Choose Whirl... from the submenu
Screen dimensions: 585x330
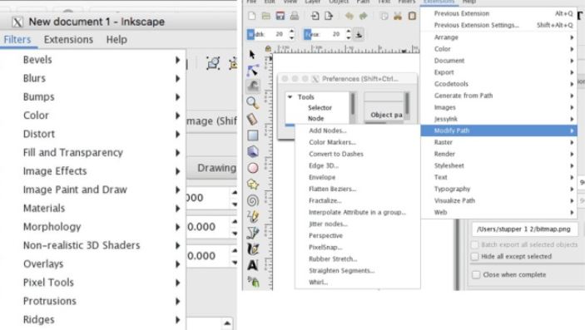[x=358, y=283]
